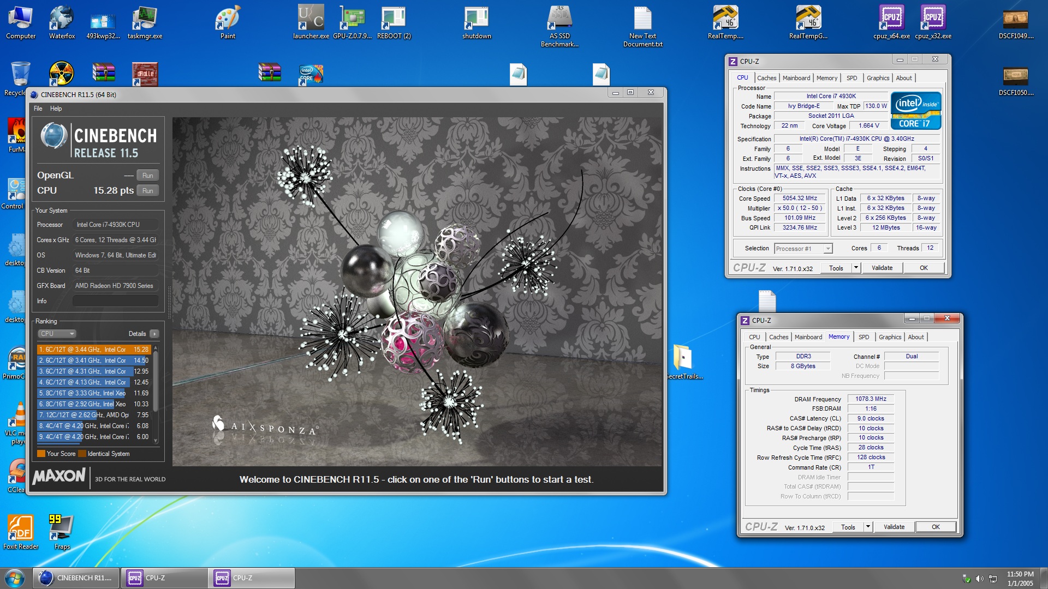1048x589 pixels.
Task: Launch the first RealTemp shortcut
Action: point(725,23)
